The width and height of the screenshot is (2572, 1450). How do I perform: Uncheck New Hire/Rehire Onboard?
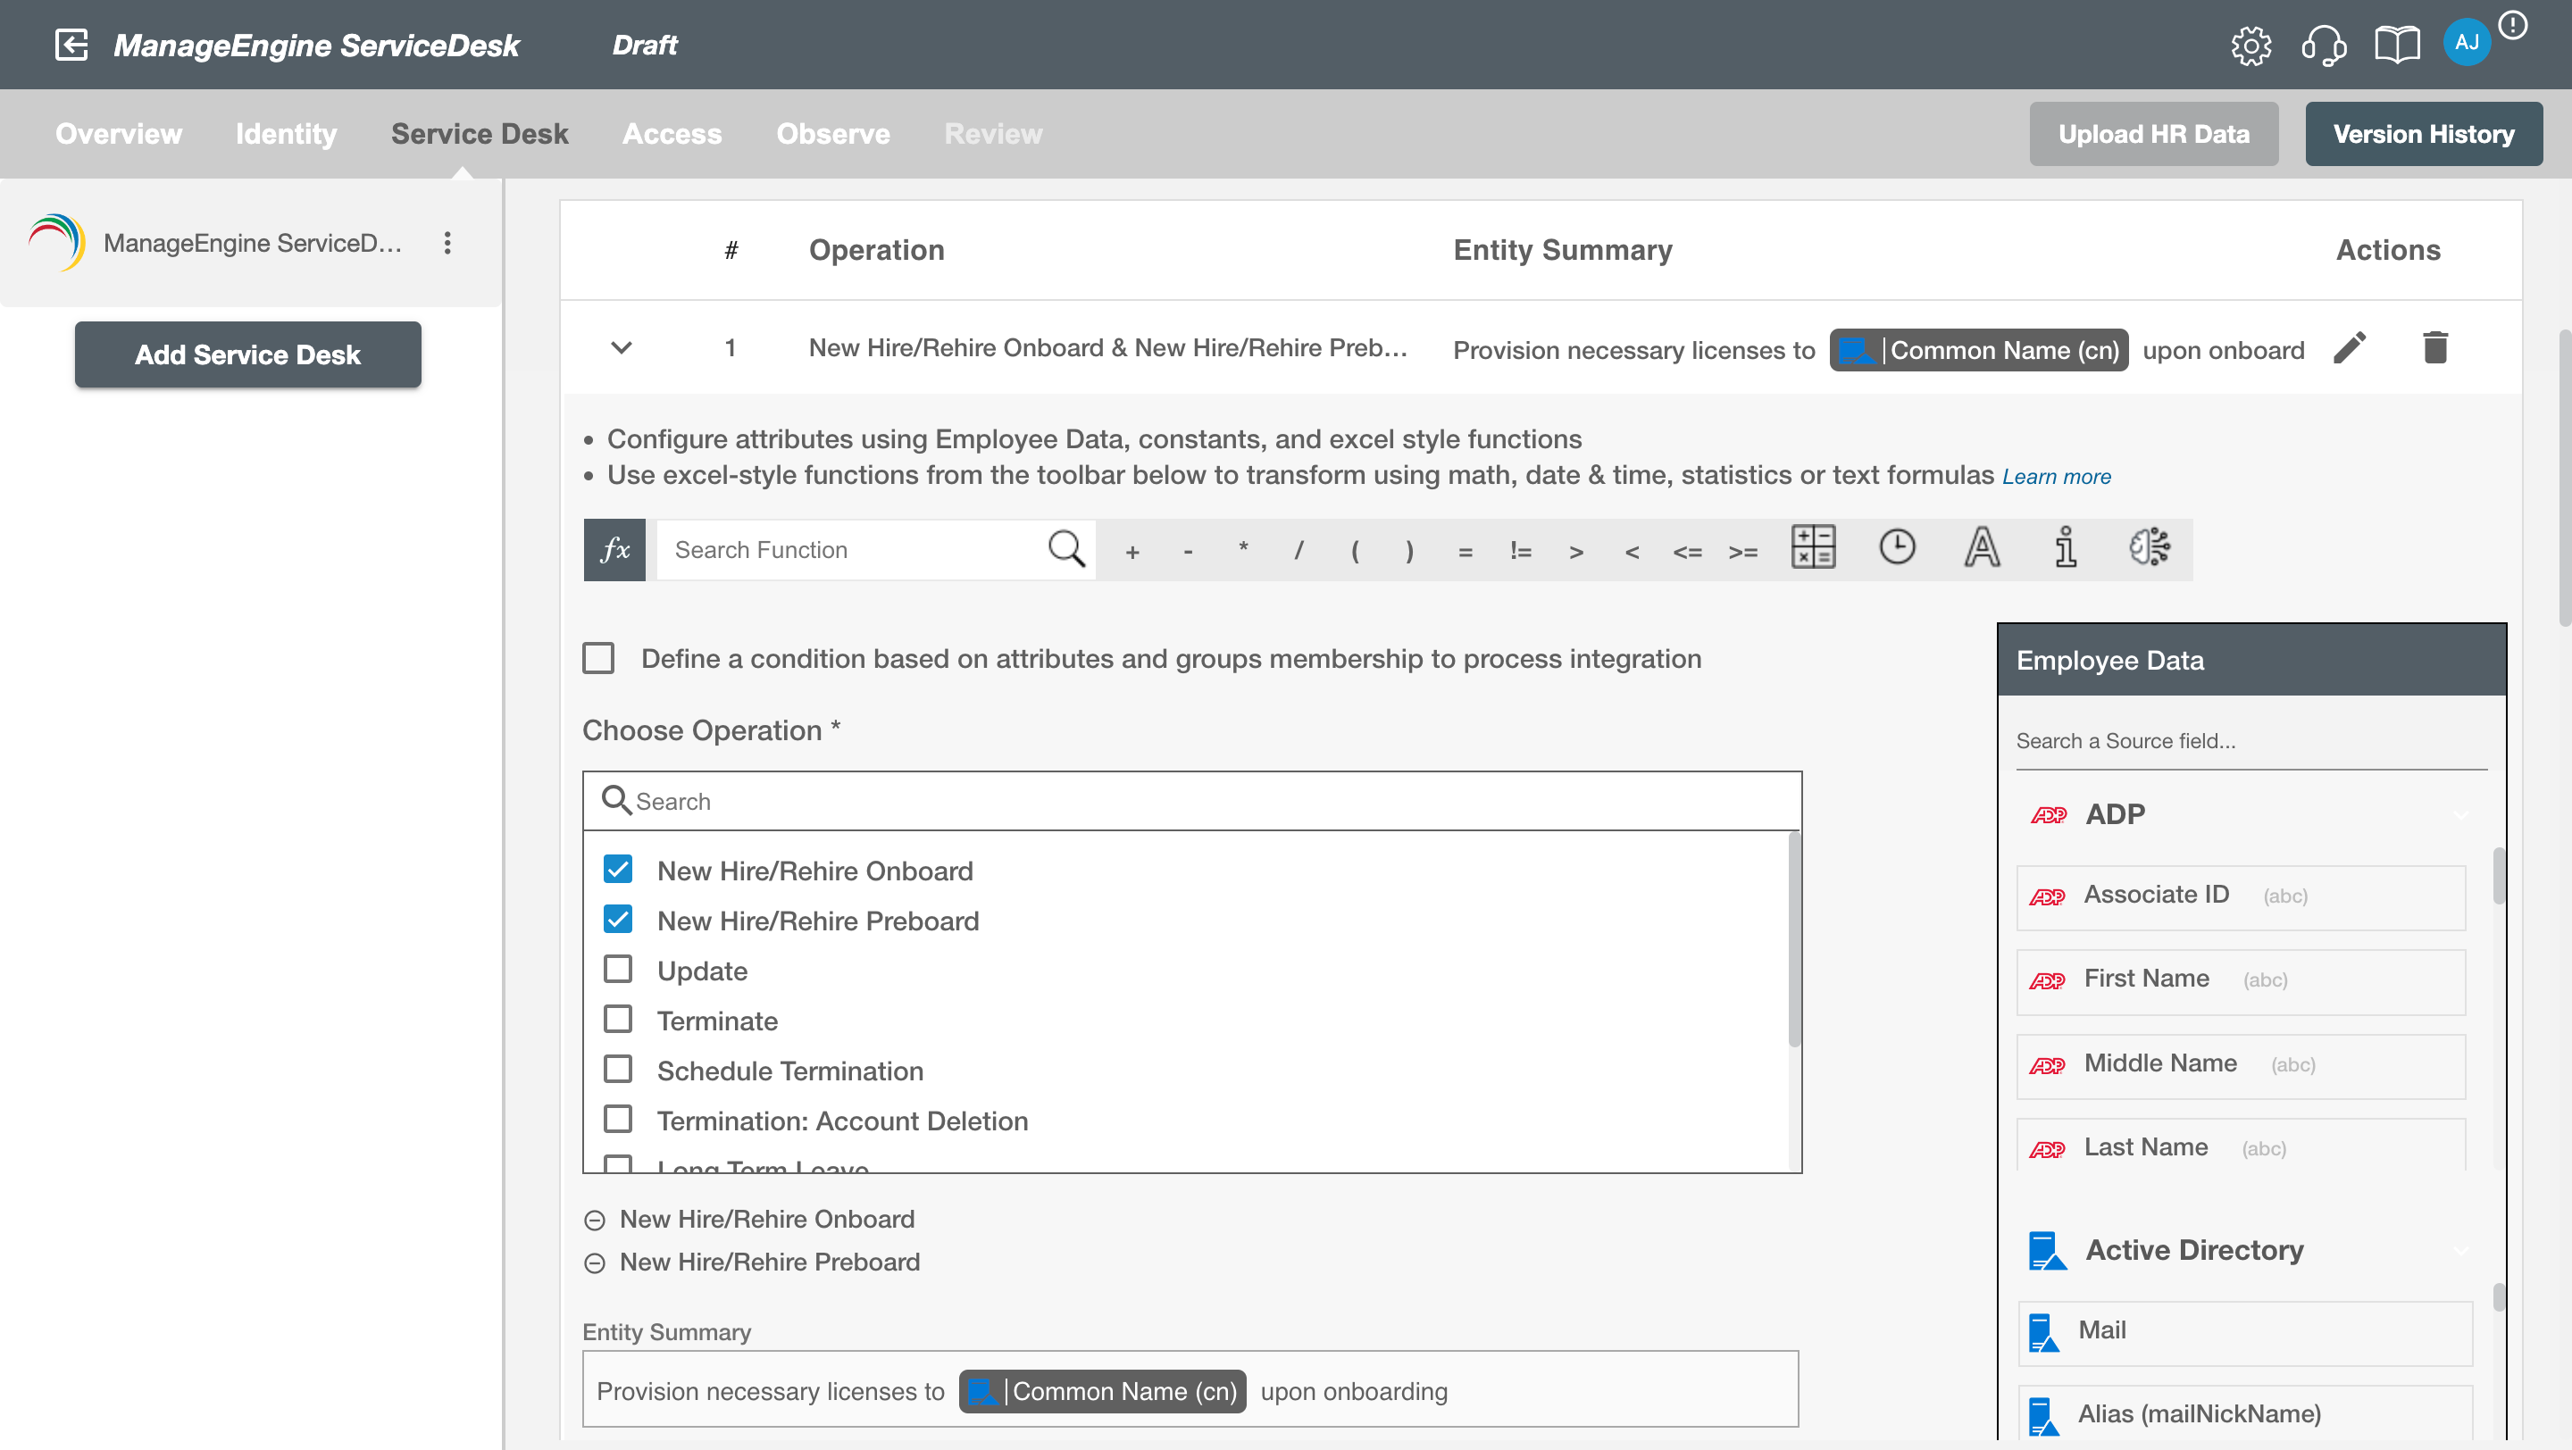tap(618, 870)
